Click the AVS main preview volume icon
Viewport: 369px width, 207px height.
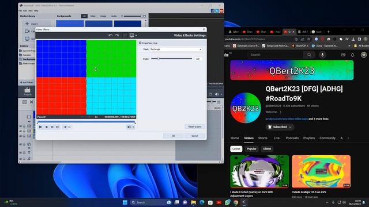click(217, 94)
